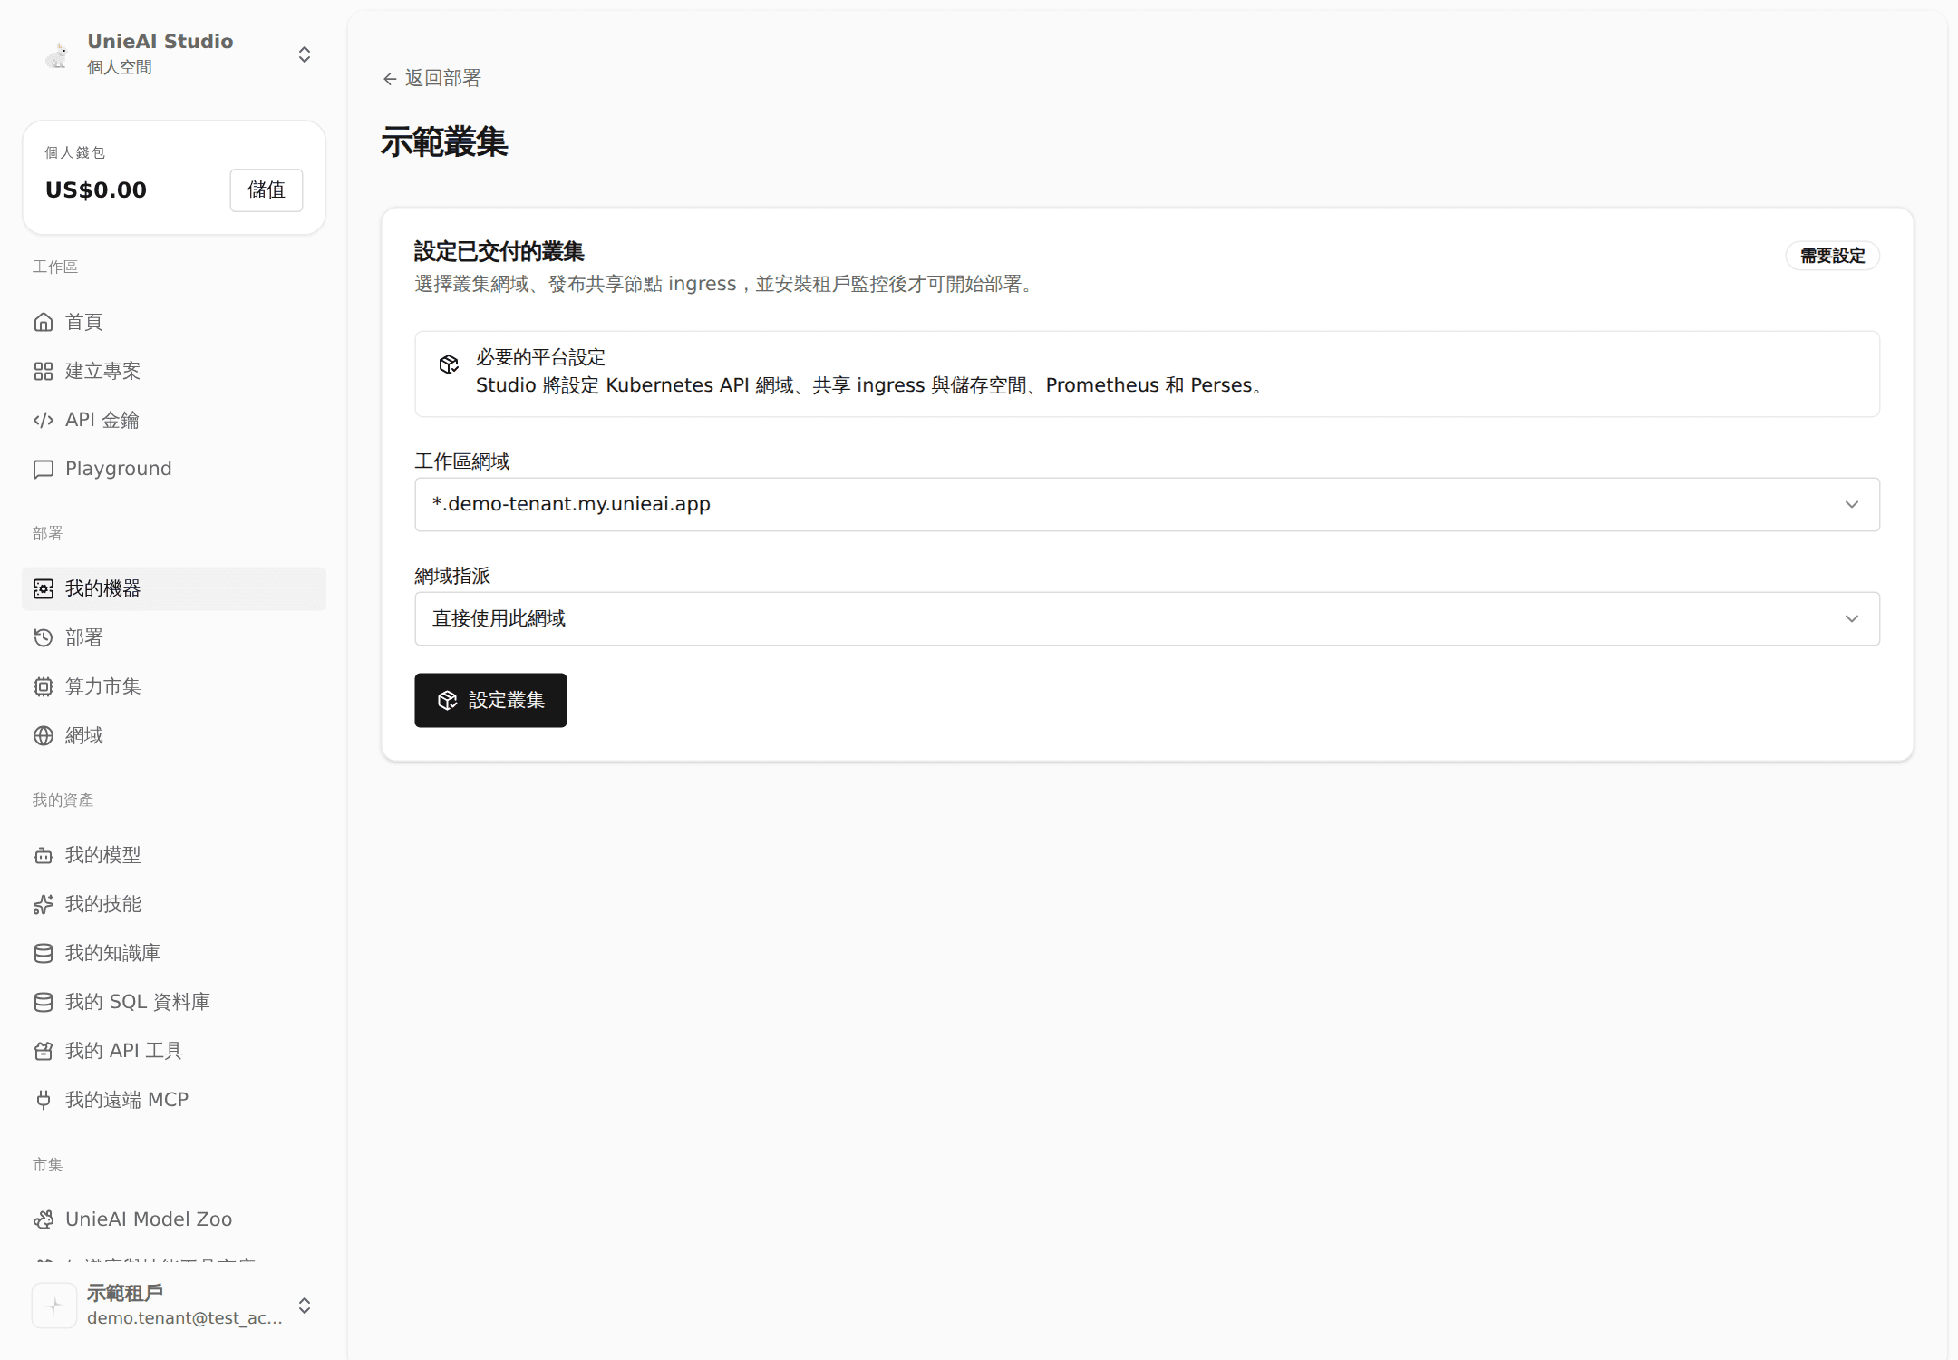Click the 儲值 top-up button
1958x1360 pixels.
coord(267,189)
